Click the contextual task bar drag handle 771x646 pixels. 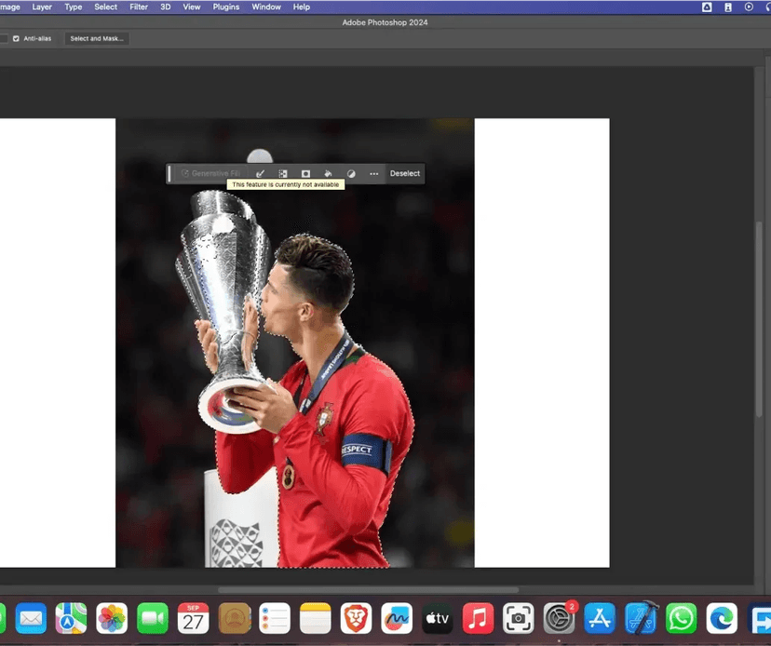point(169,173)
